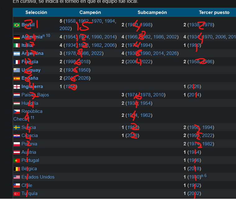This screenshot has height=199, width=236.
Task: Open 2026 link in España champion years
Action: click(x=84, y=78)
